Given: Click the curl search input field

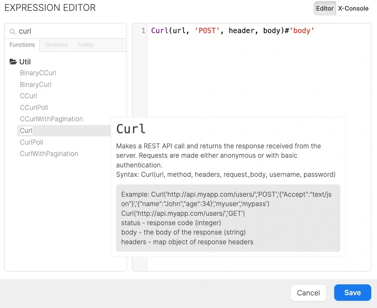Looking at the screenshot, I should (47, 31).
